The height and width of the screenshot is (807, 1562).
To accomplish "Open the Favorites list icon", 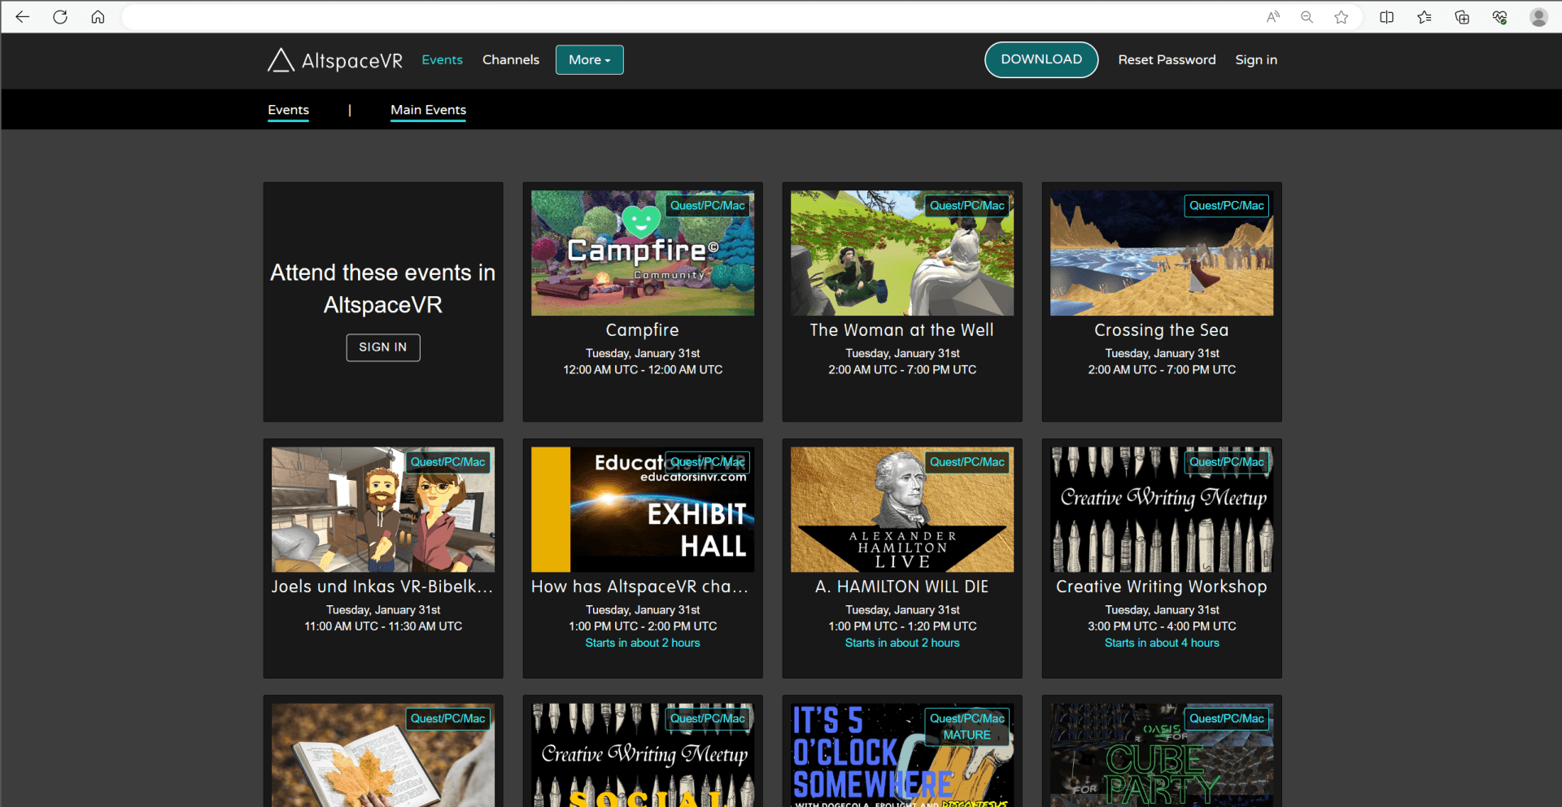I will click(x=1425, y=17).
